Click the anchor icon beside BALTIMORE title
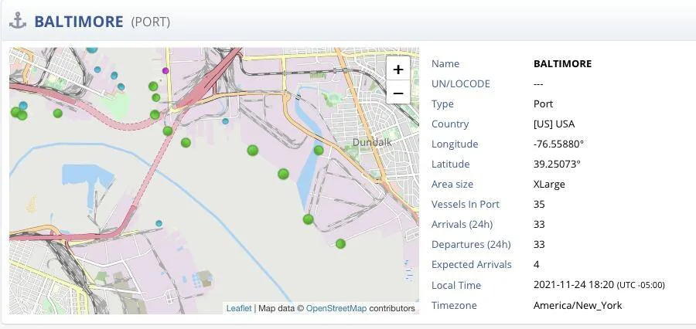This screenshot has width=696, height=329. tap(18, 21)
